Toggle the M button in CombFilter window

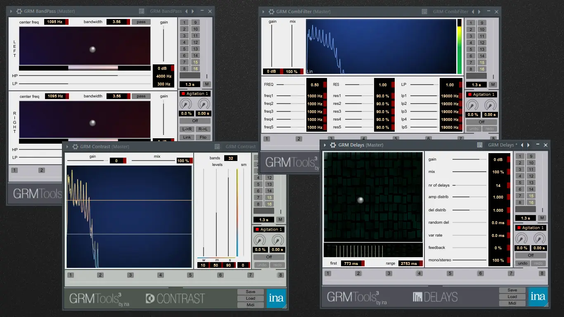(493, 85)
